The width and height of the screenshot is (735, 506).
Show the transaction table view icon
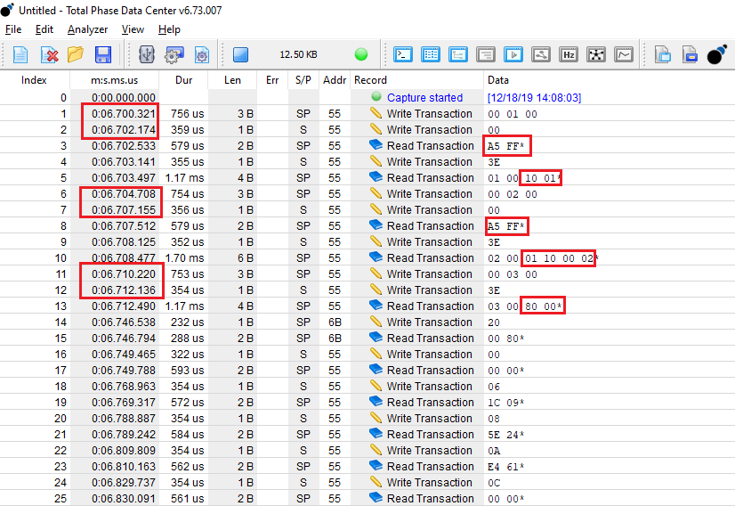click(x=431, y=54)
